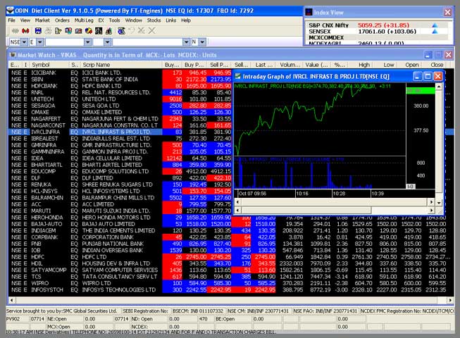The height and width of the screenshot is (338, 460).
Task: Open the Multi Leg menu
Action: 84,20
